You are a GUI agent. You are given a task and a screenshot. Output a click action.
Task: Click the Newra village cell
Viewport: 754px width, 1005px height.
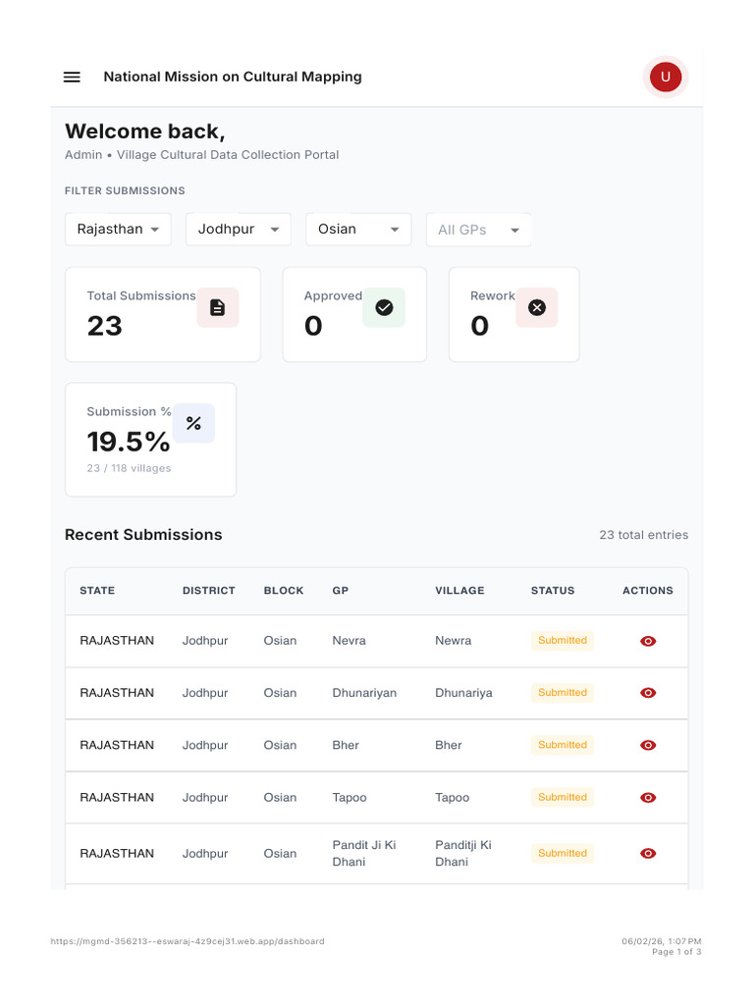coord(453,640)
